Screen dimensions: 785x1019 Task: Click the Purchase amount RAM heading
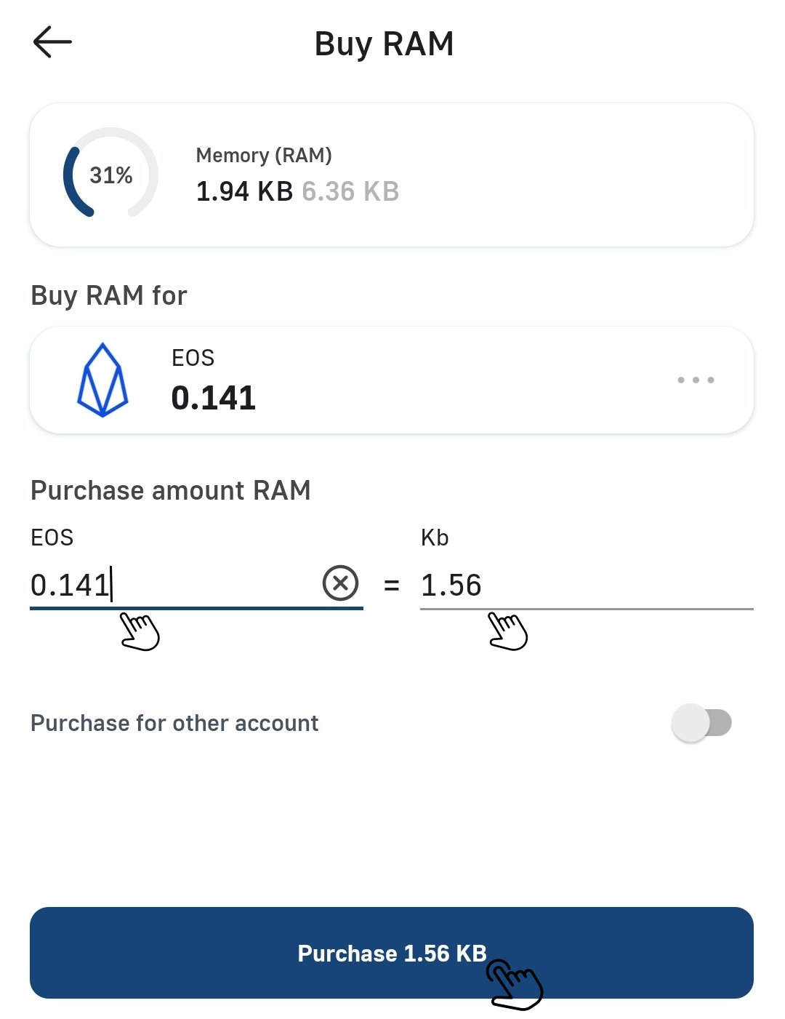click(x=171, y=490)
